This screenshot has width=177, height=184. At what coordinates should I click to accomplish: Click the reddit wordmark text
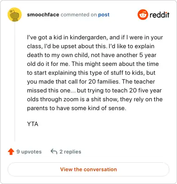[159, 15]
